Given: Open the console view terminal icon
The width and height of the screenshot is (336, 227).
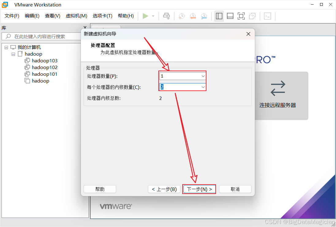Looking at the screenshot, I should pyautogui.click(x=267, y=16).
